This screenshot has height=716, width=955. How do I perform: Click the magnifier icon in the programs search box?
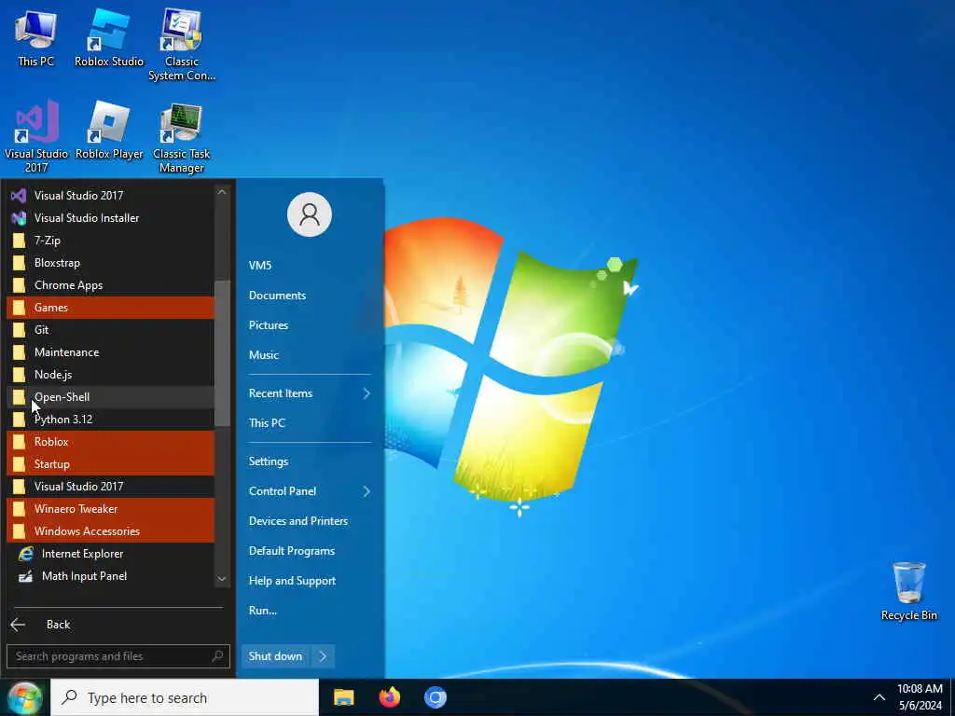pyautogui.click(x=217, y=655)
